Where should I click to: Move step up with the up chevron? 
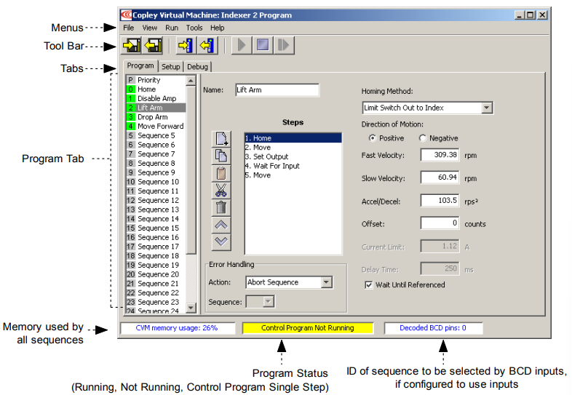(x=221, y=225)
